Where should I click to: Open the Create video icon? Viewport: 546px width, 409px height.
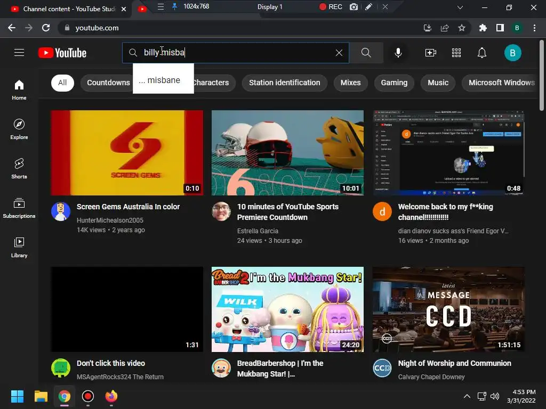pos(431,53)
